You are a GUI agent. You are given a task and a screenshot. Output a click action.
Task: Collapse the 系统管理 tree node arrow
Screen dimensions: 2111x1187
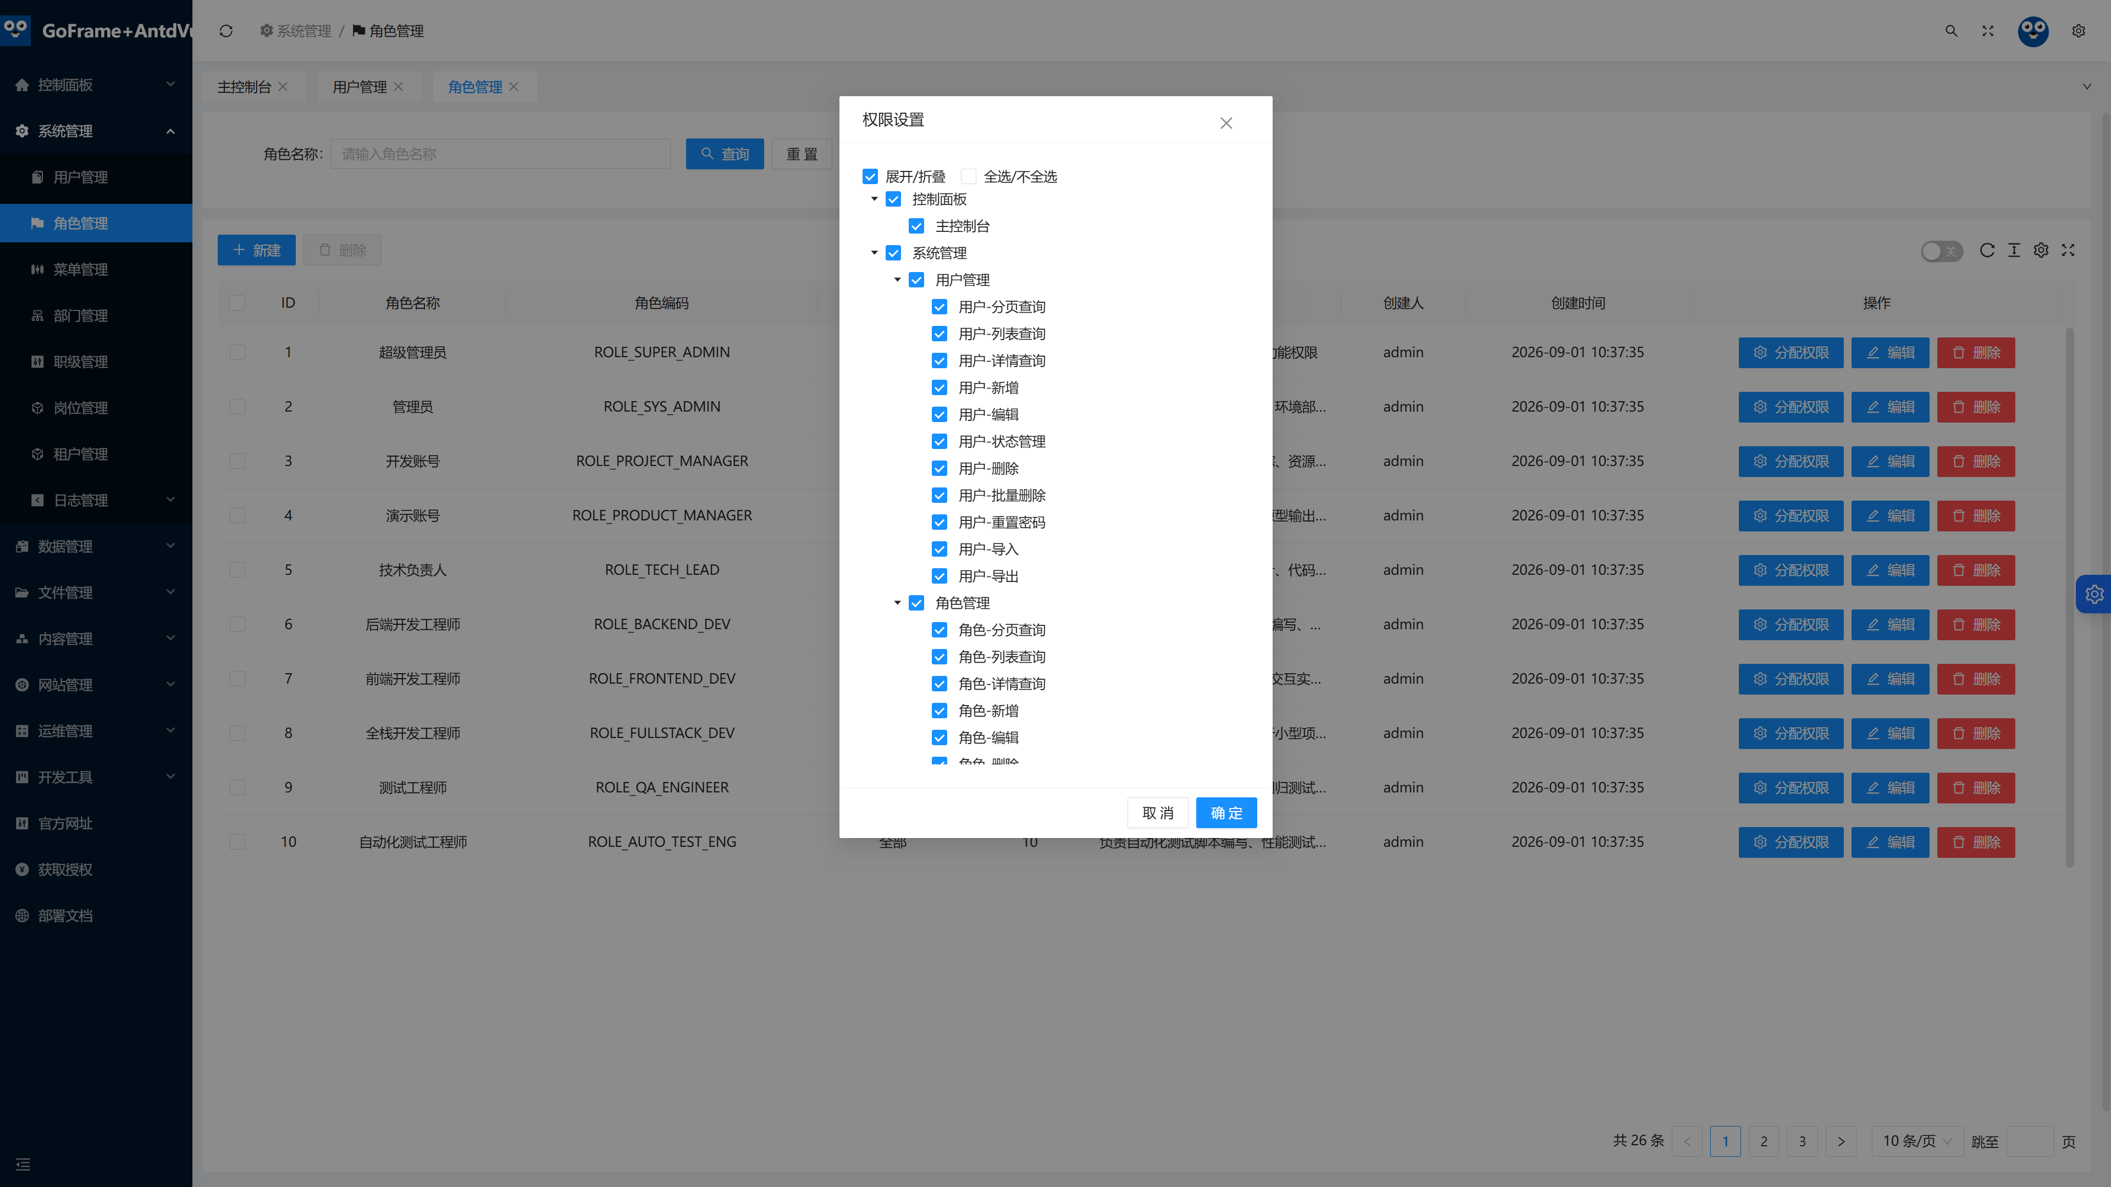875,253
